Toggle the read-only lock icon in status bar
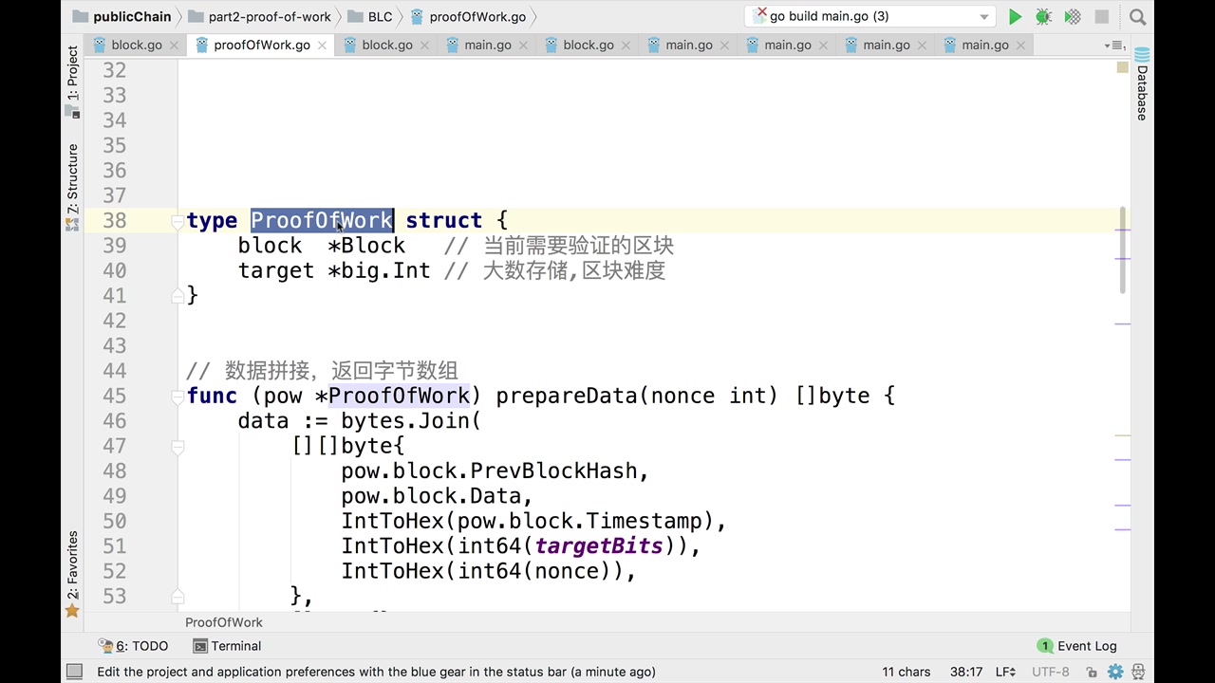 pyautogui.click(x=1092, y=672)
